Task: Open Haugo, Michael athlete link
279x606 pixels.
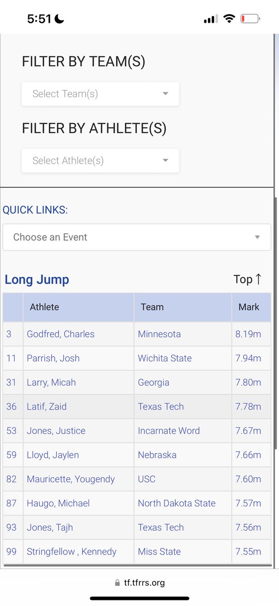Action: point(58,503)
